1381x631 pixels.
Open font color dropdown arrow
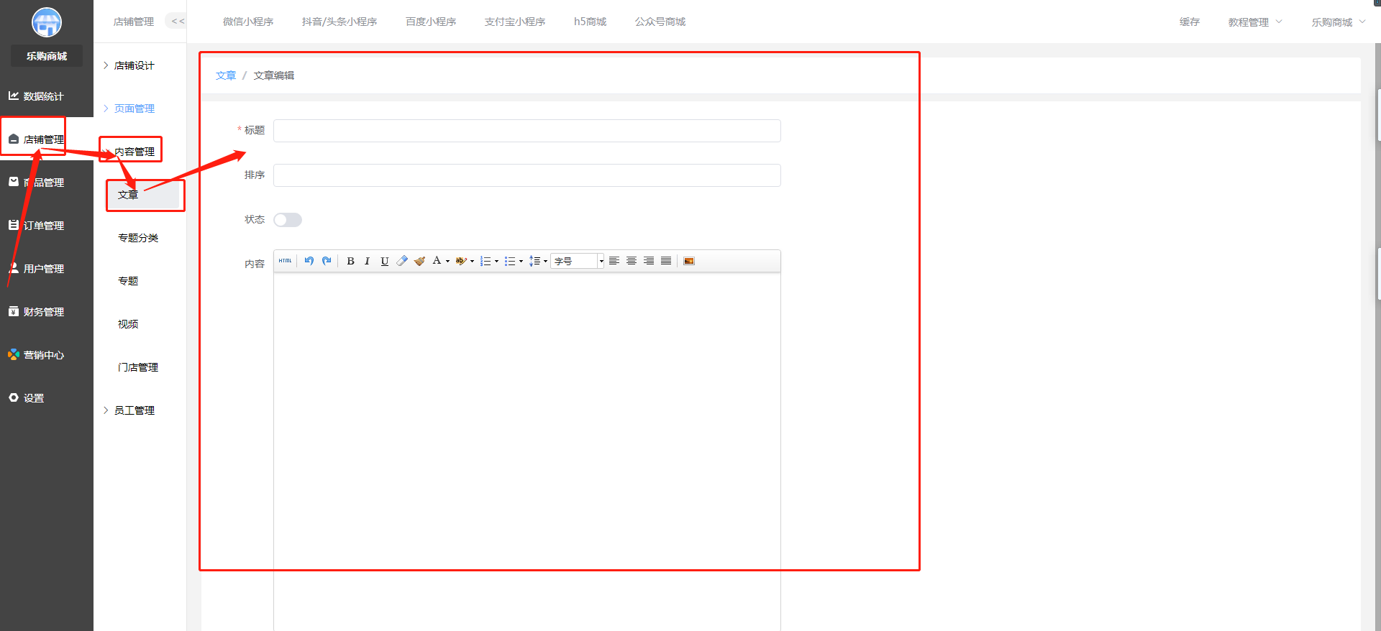447,262
